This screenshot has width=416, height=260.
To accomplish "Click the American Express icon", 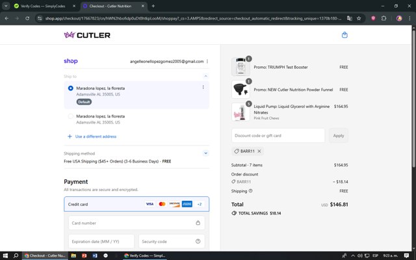I will (x=187, y=204).
